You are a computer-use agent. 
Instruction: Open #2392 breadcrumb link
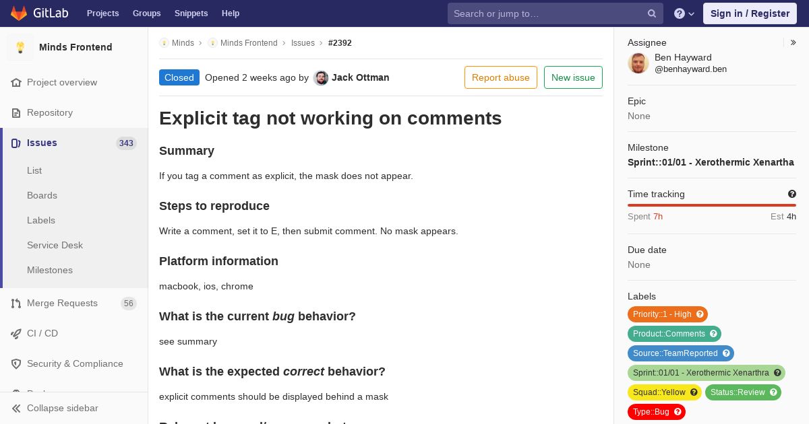pos(340,42)
